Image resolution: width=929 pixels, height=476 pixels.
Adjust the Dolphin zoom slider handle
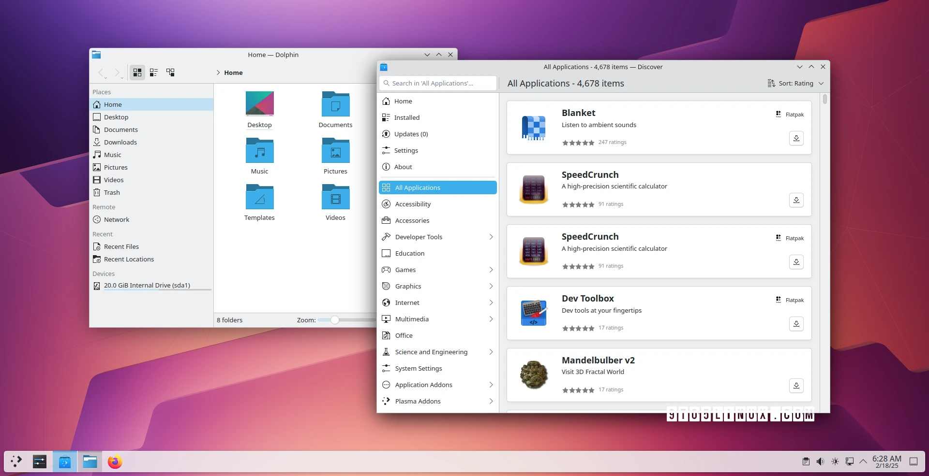[x=334, y=320]
